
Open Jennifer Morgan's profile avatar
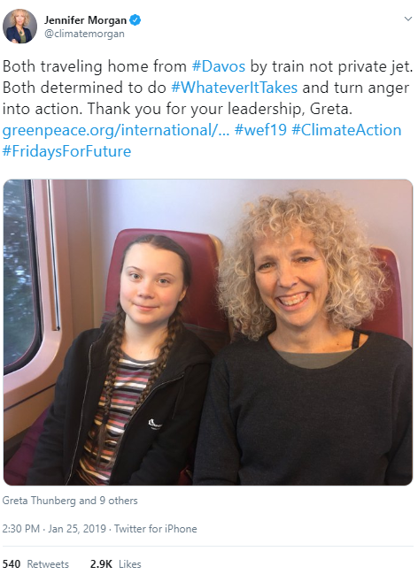pos(19,27)
